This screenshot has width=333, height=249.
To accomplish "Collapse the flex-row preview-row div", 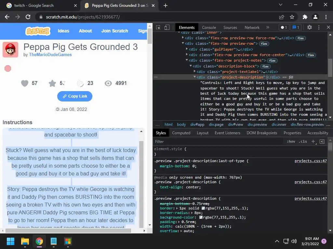I will click(x=183, y=43).
